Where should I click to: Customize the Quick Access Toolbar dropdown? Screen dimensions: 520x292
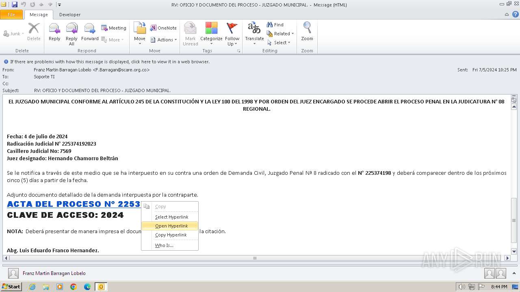[59, 5]
